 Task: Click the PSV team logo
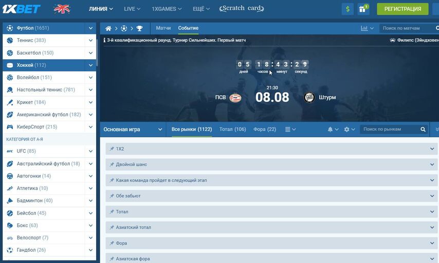point(235,98)
